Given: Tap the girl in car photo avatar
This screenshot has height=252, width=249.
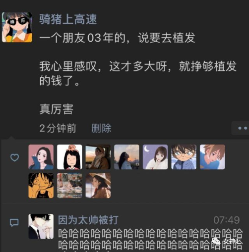Looking at the screenshot, I should pos(98,157).
